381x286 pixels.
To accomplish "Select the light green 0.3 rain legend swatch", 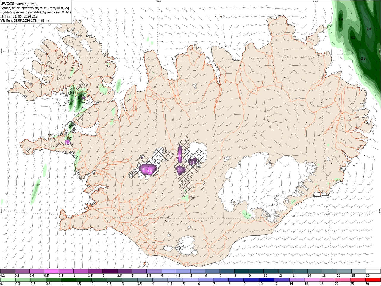I will 23,280.
